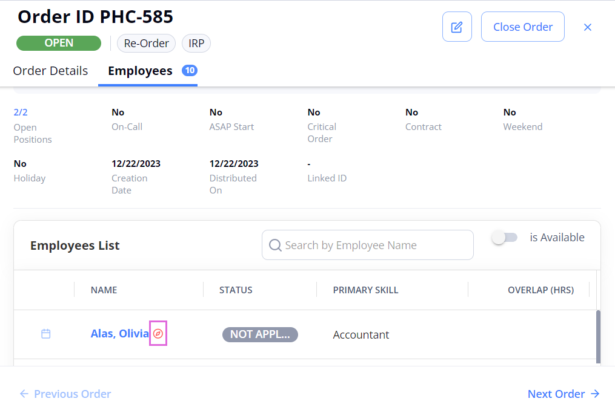Go to Next Order
This screenshot has height=413, width=615.
(x=563, y=394)
